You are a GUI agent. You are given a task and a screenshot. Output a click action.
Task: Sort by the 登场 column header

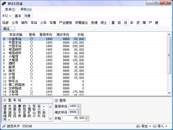(32, 35)
